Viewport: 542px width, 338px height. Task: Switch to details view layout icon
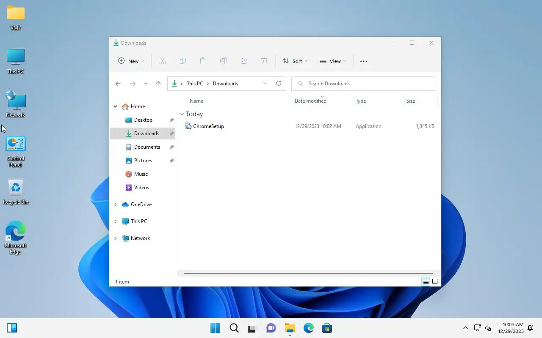[426, 281]
